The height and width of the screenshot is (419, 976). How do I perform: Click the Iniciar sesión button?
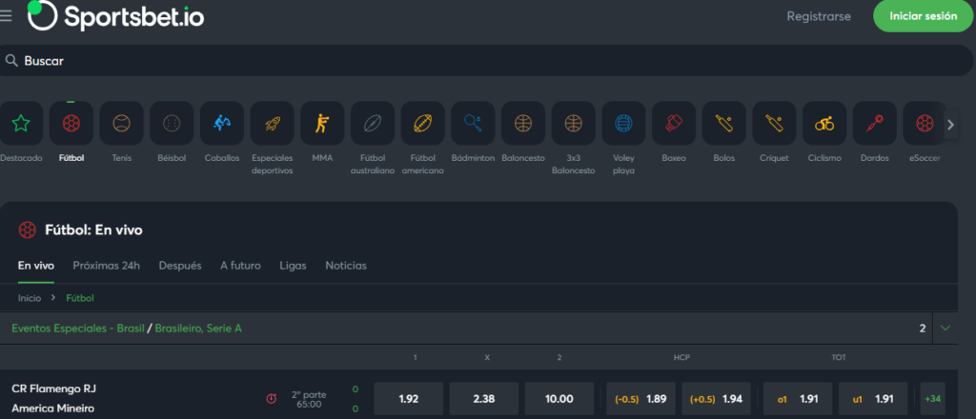click(x=923, y=16)
